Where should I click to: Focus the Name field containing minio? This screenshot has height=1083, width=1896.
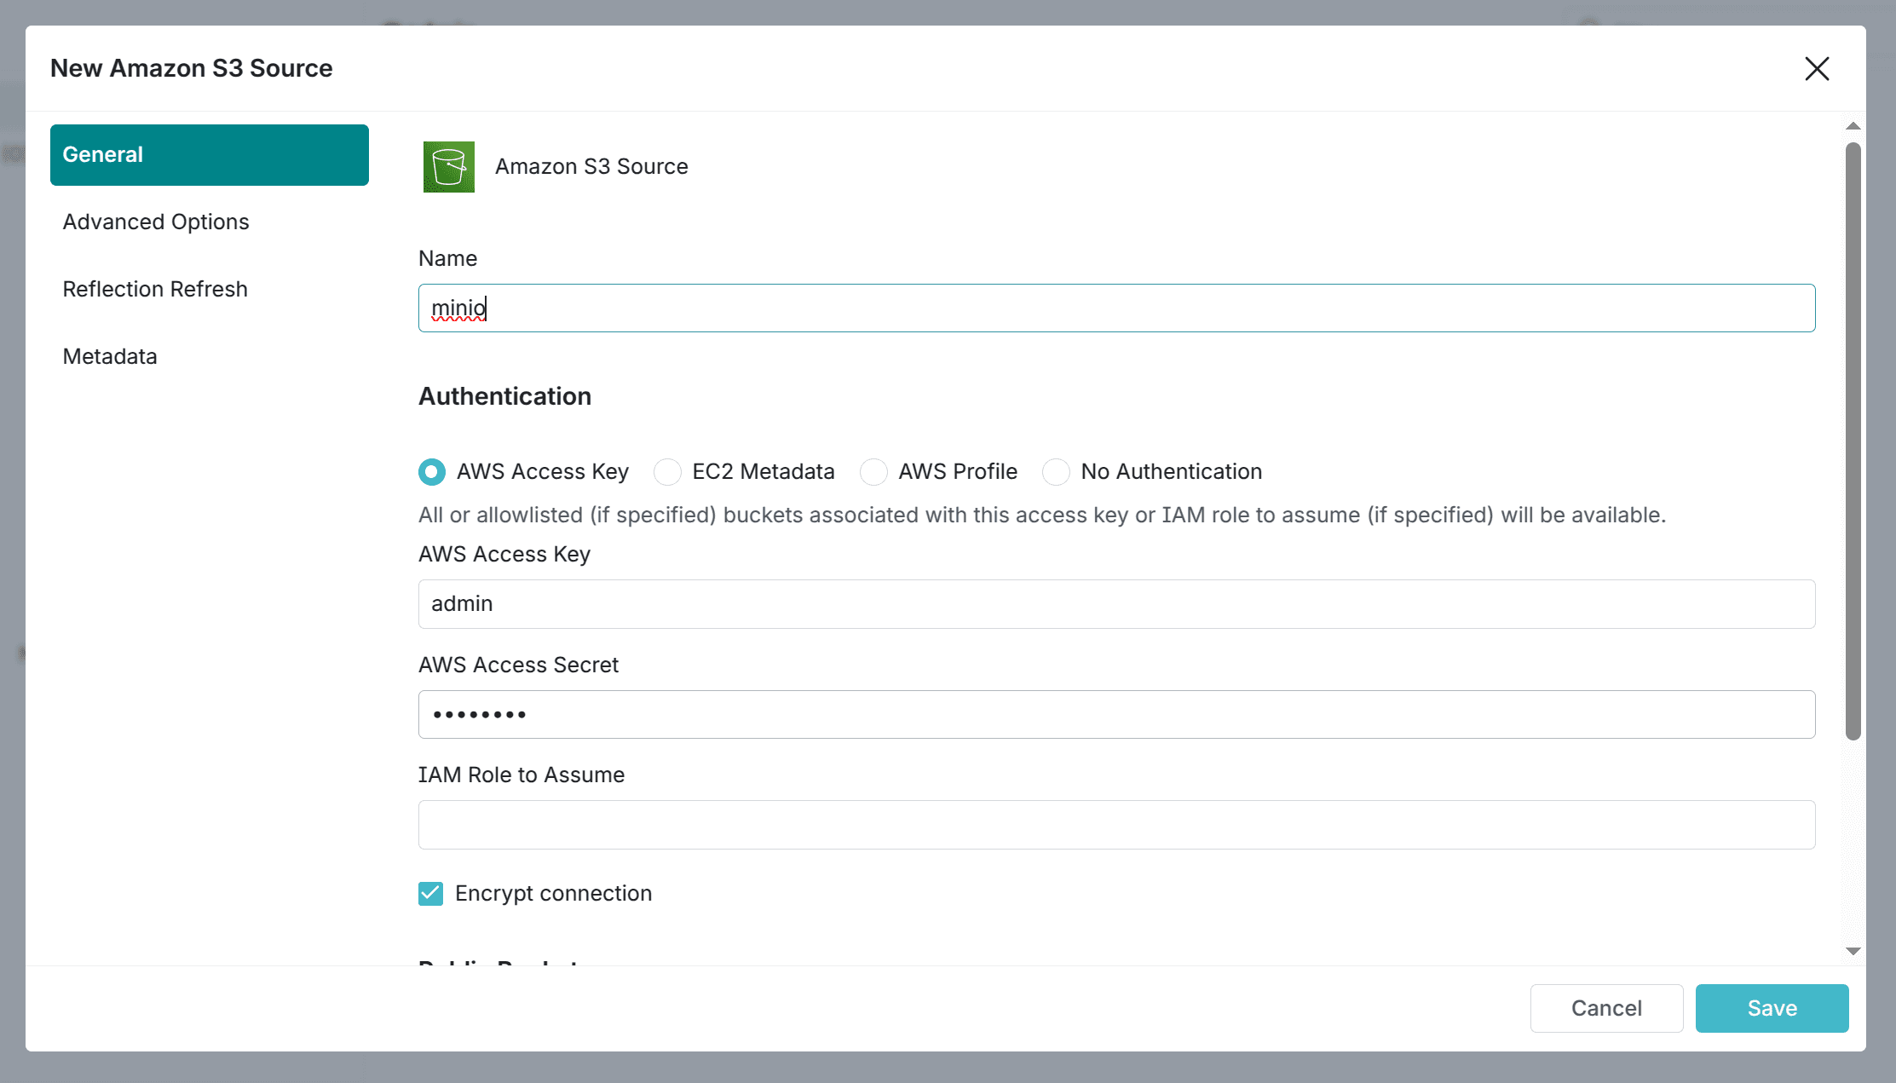click(1116, 308)
